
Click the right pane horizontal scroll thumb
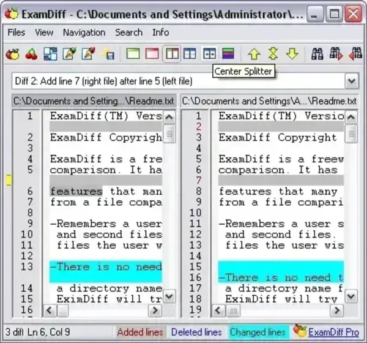(x=233, y=311)
